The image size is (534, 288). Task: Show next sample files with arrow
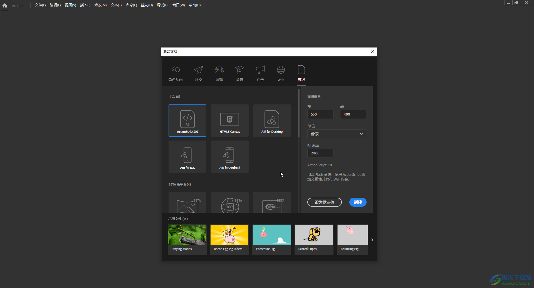(x=372, y=240)
